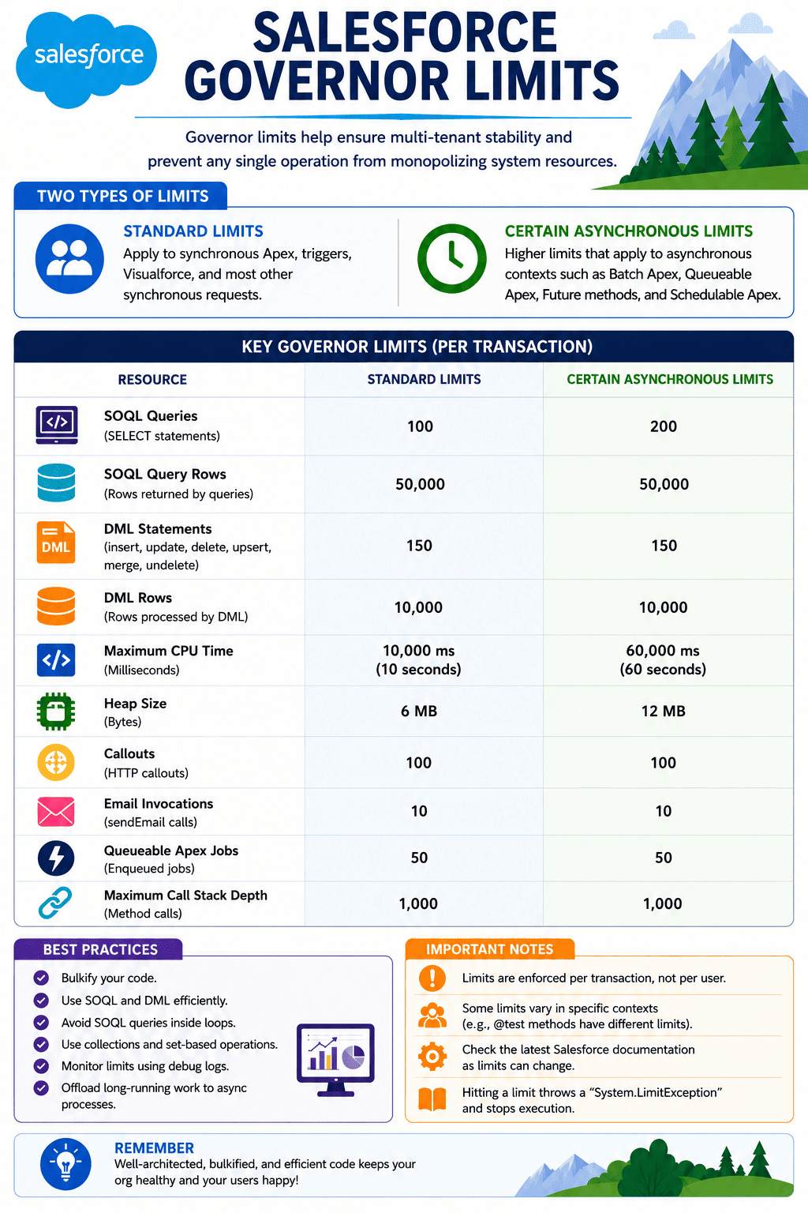Click the Salesforce cloud logo

click(x=87, y=58)
